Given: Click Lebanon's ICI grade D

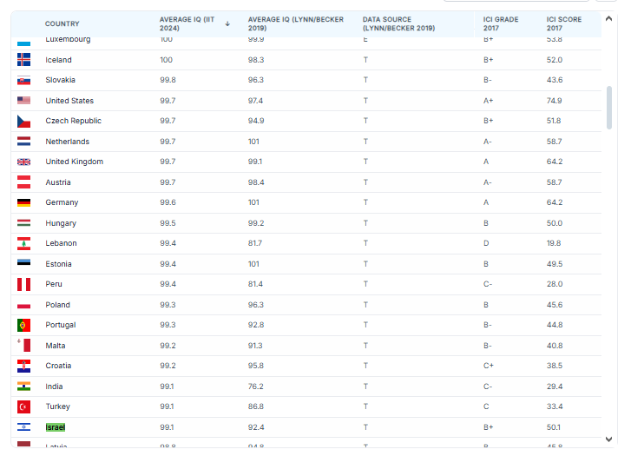Looking at the screenshot, I should 486,243.
